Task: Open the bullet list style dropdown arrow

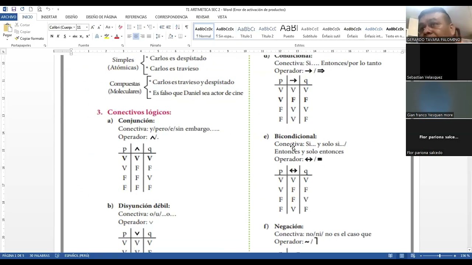Action: 134,27
